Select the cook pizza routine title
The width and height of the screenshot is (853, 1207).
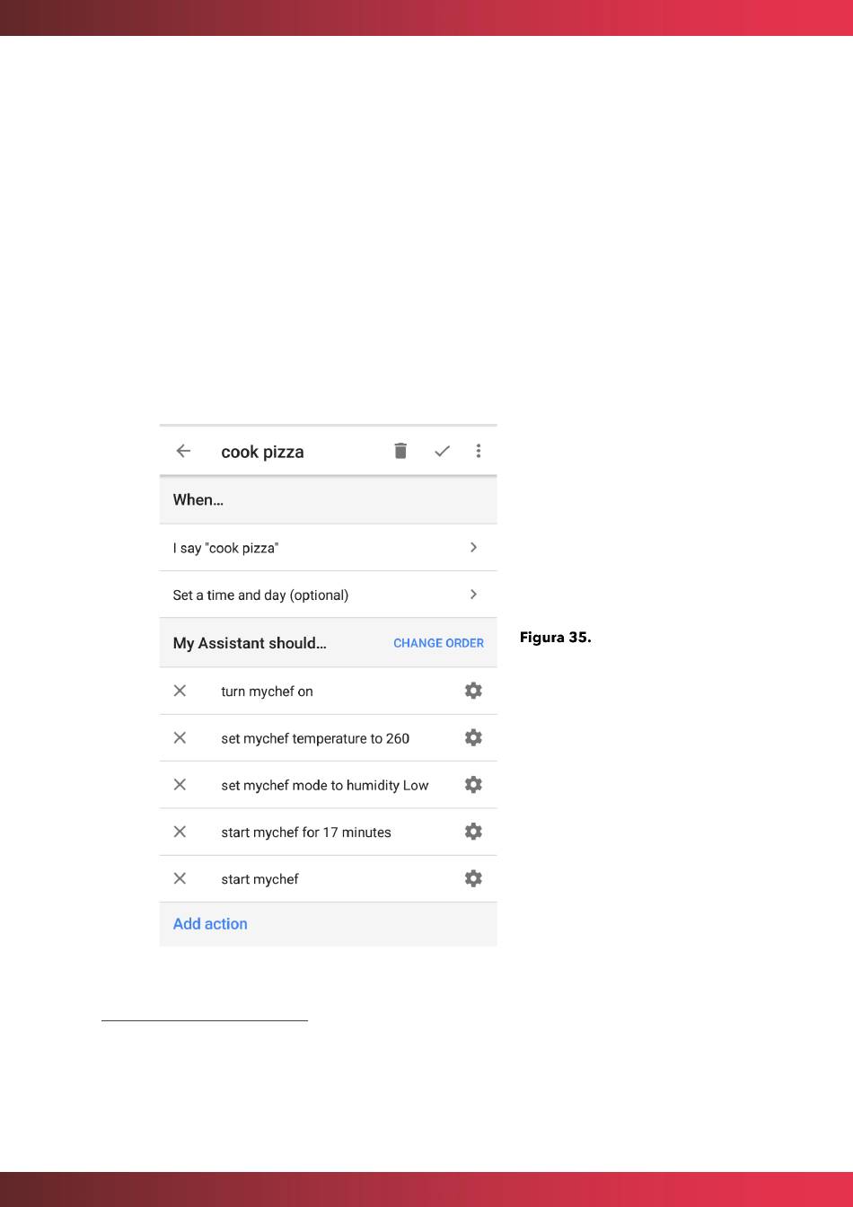click(262, 452)
